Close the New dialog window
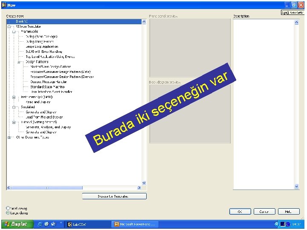This screenshot has width=307, height=230. (301, 5)
